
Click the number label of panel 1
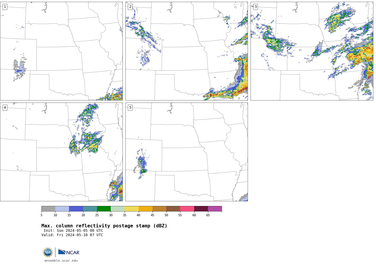5,7
